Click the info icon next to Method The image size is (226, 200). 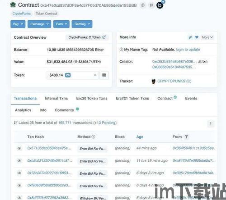pos(94,136)
